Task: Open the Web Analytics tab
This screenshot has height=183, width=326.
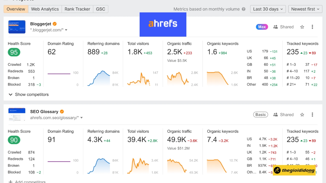Action: 45,9
